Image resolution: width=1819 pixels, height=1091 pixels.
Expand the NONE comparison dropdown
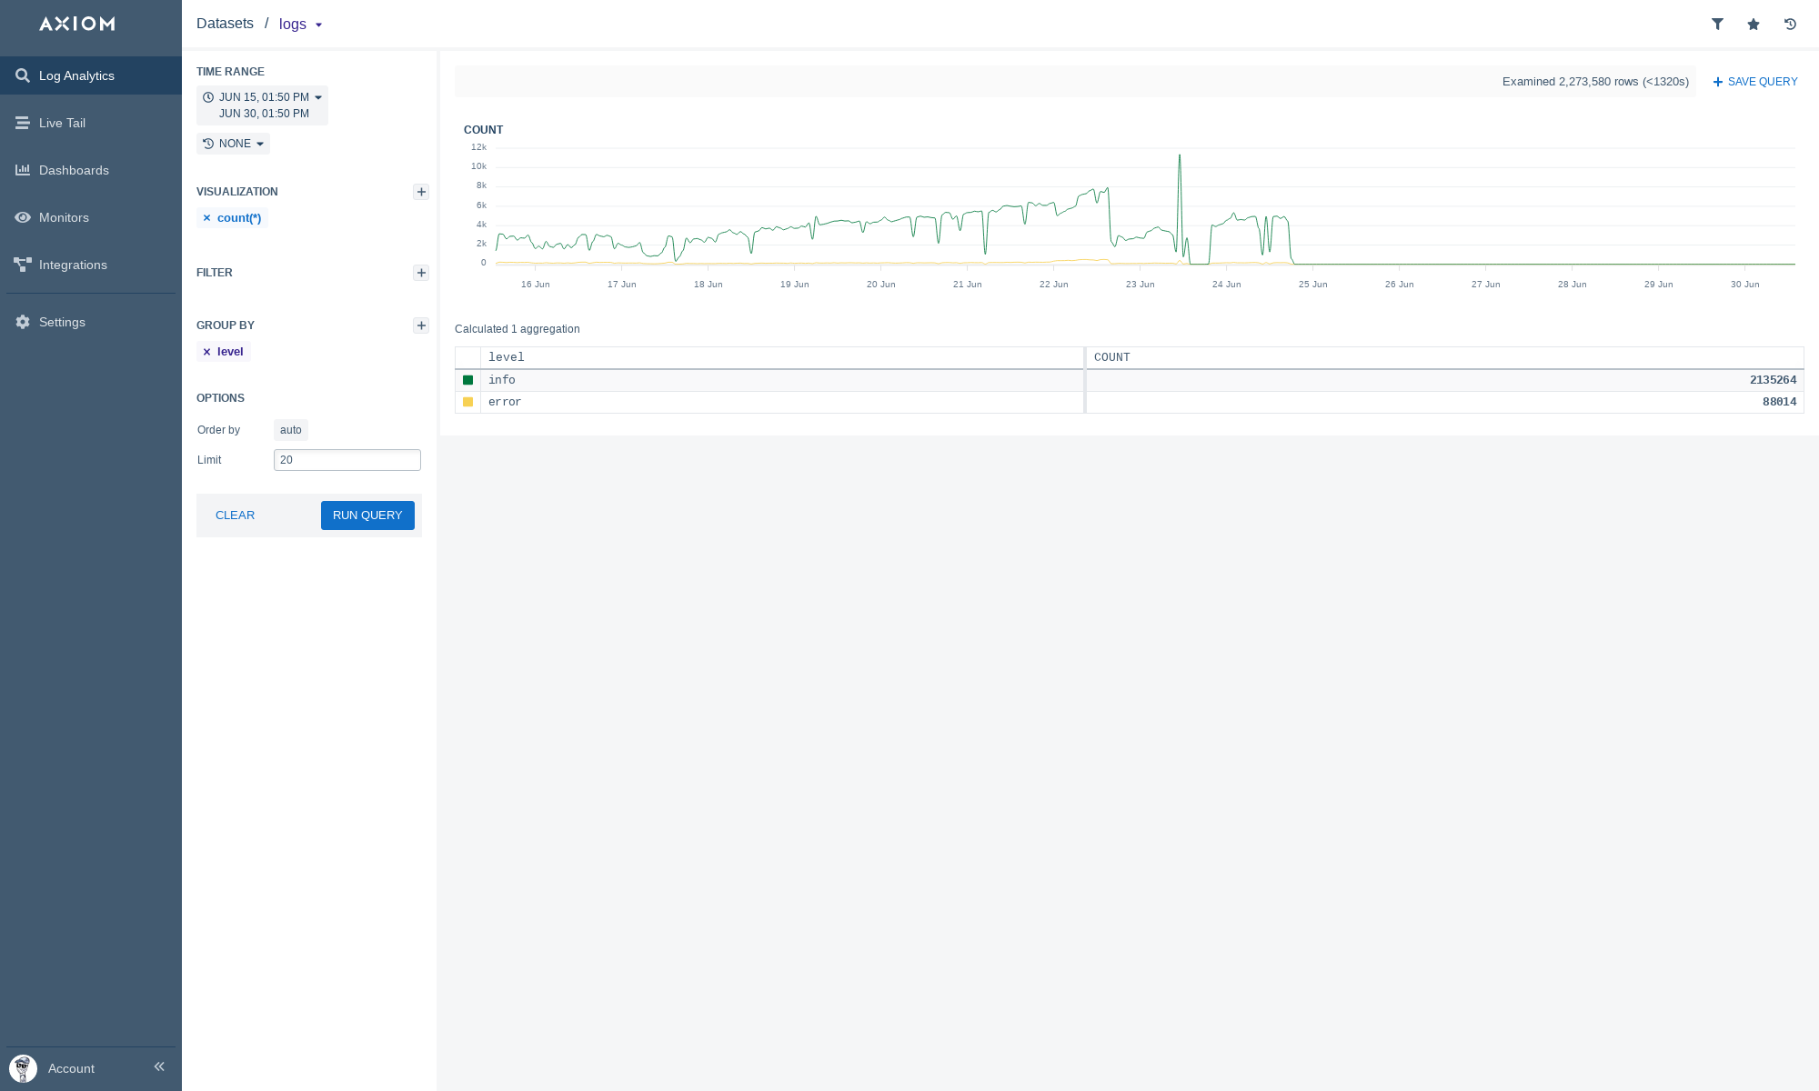pos(234,144)
